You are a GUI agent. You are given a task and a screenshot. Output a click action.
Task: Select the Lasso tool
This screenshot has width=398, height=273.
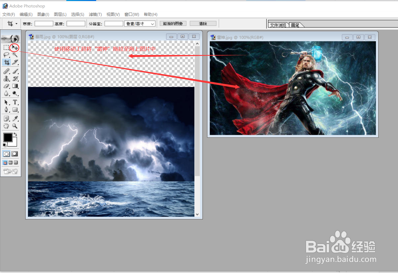(6, 55)
